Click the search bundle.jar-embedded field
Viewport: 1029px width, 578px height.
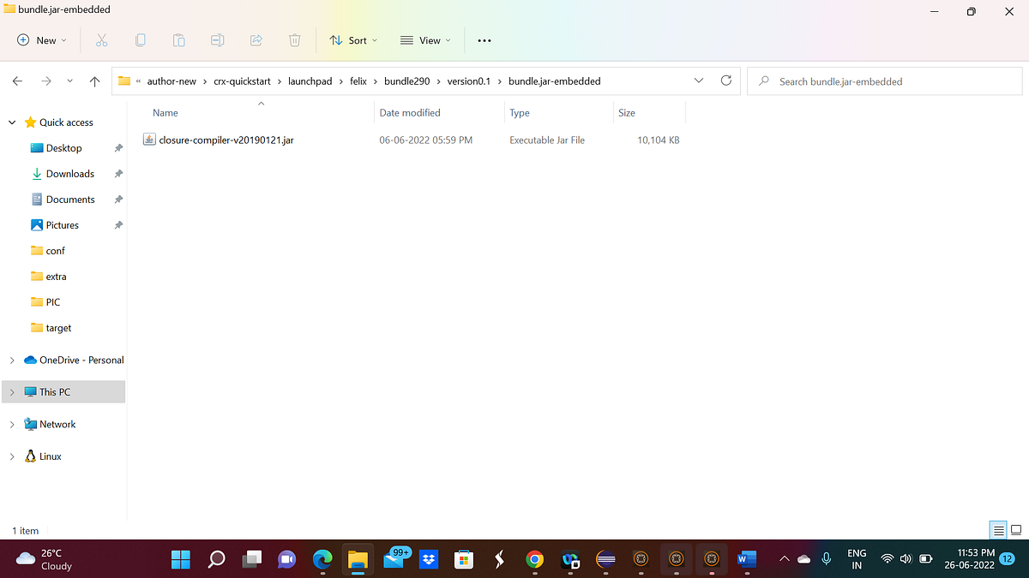pyautogui.click(x=883, y=80)
